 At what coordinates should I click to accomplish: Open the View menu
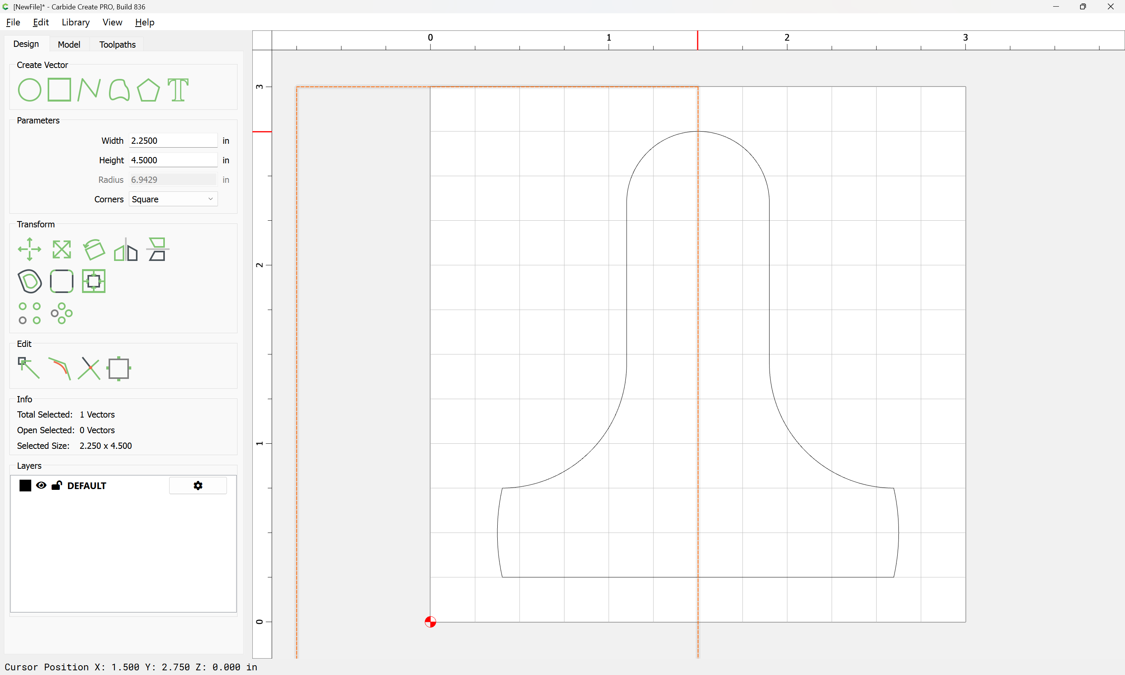coord(112,22)
